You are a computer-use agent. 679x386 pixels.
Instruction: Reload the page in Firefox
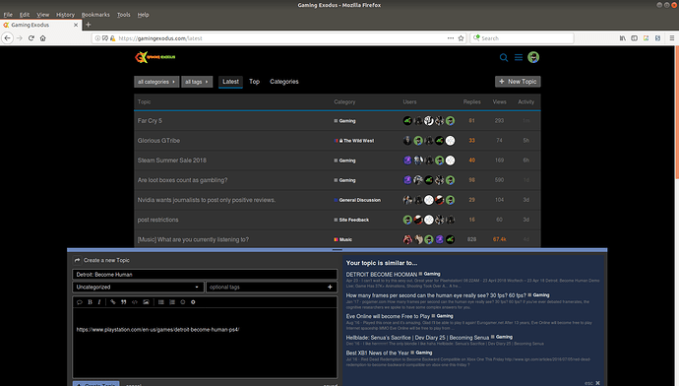point(31,38)
